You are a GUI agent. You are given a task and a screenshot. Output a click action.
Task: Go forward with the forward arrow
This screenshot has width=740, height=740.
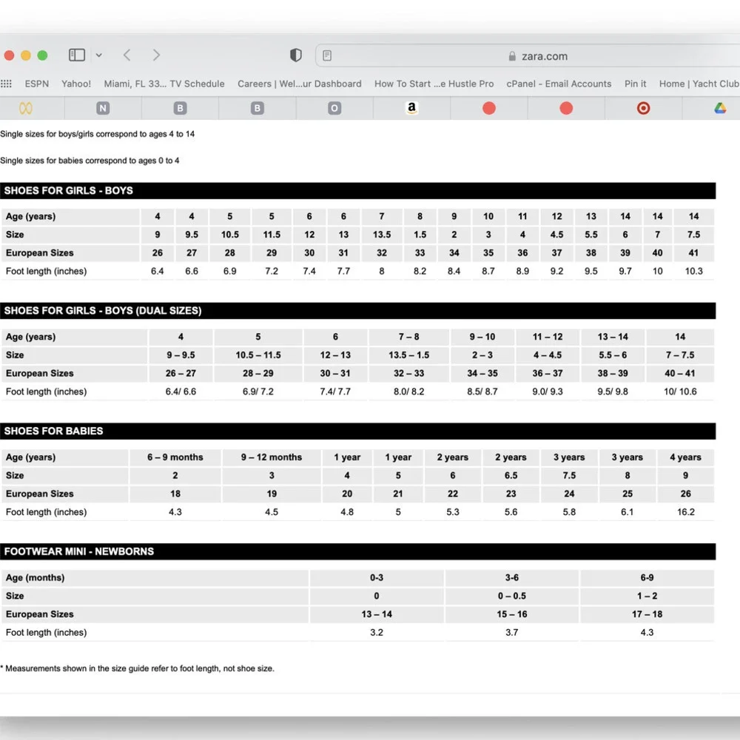click(x=156, y=55)
